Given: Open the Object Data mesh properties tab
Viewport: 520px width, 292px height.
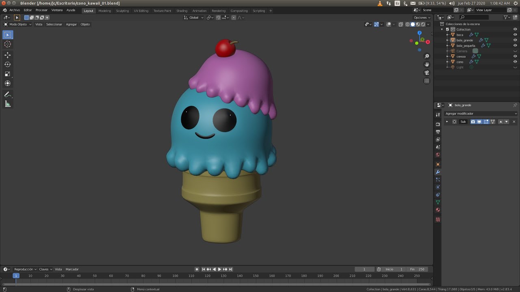Looking at the screenshot, I should (x=438, y=202).
